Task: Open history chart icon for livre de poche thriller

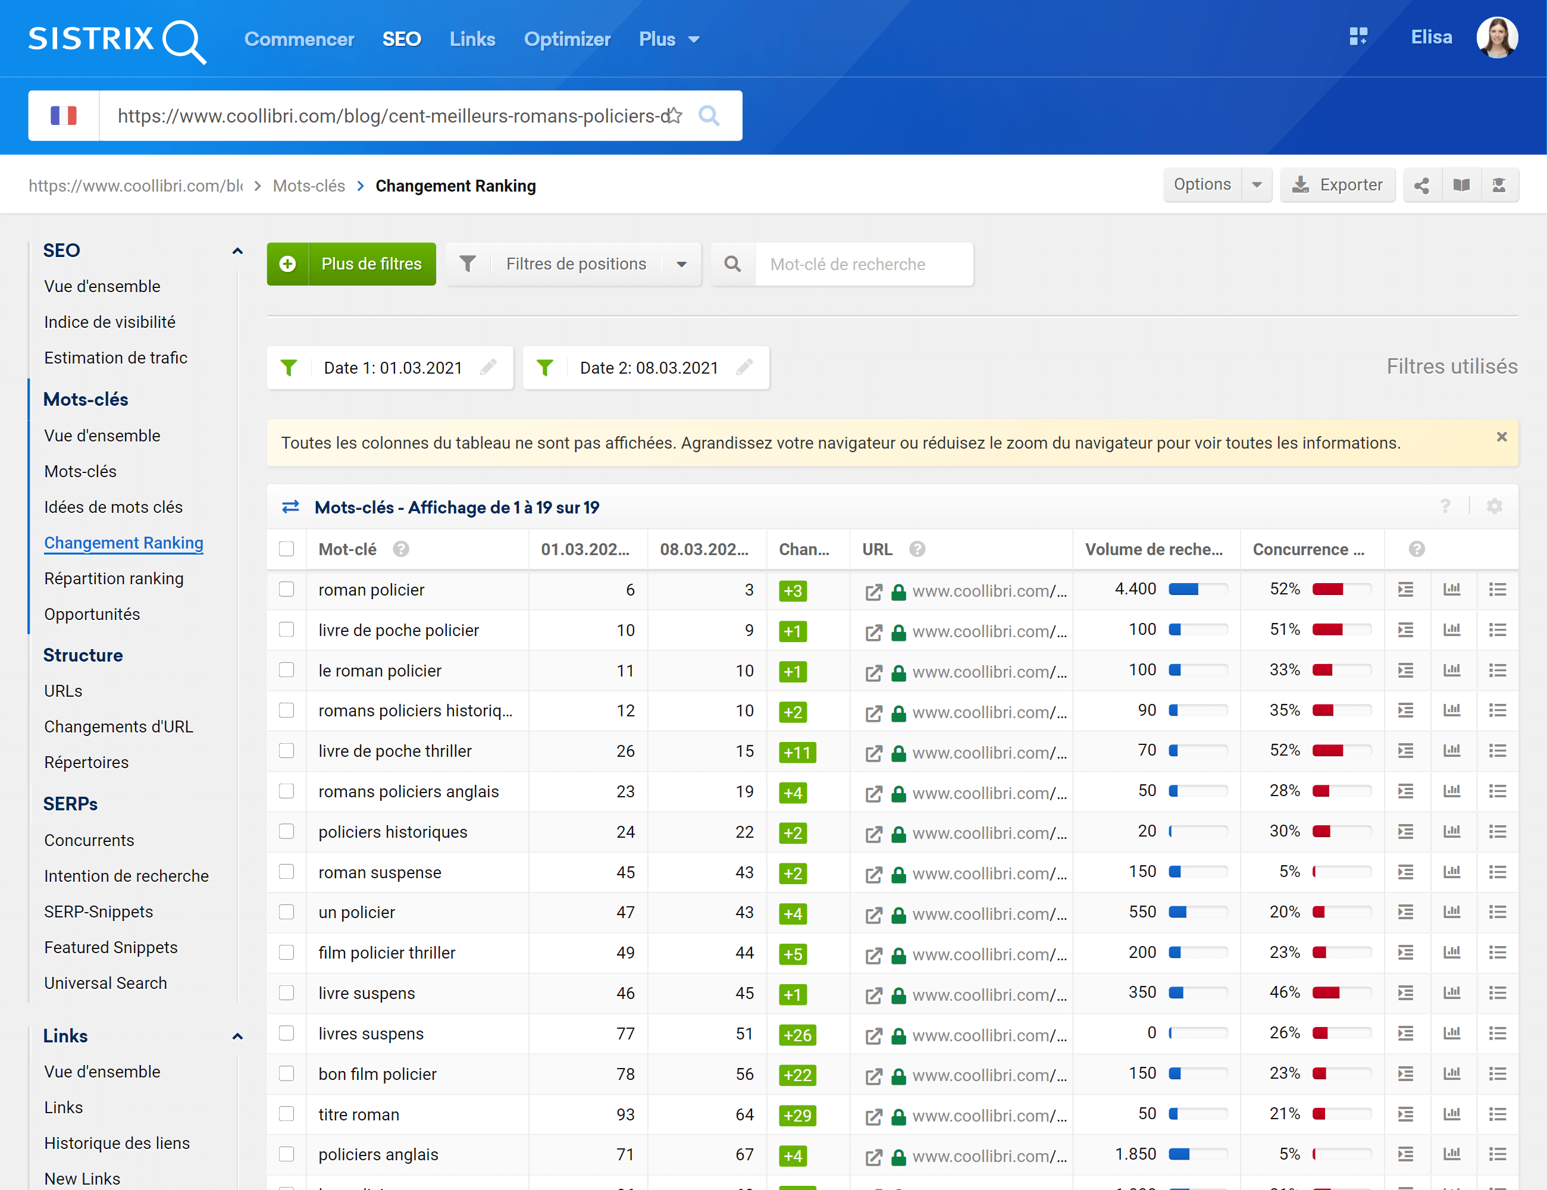Action: click(x=1452, y=750)
